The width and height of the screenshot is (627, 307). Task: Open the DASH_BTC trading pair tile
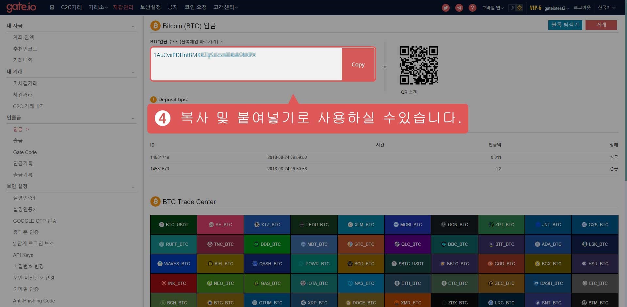tap(548, 283)
